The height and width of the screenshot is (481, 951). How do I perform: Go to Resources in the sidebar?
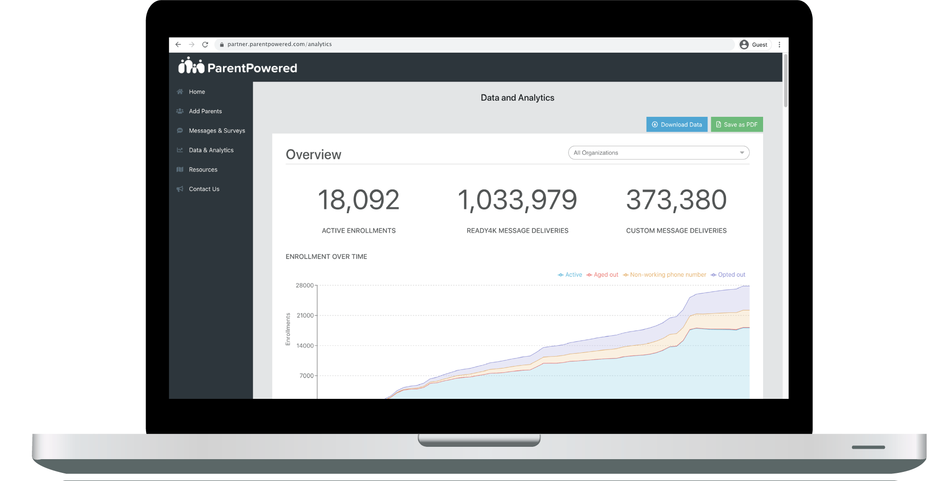(x=203, y=170)
